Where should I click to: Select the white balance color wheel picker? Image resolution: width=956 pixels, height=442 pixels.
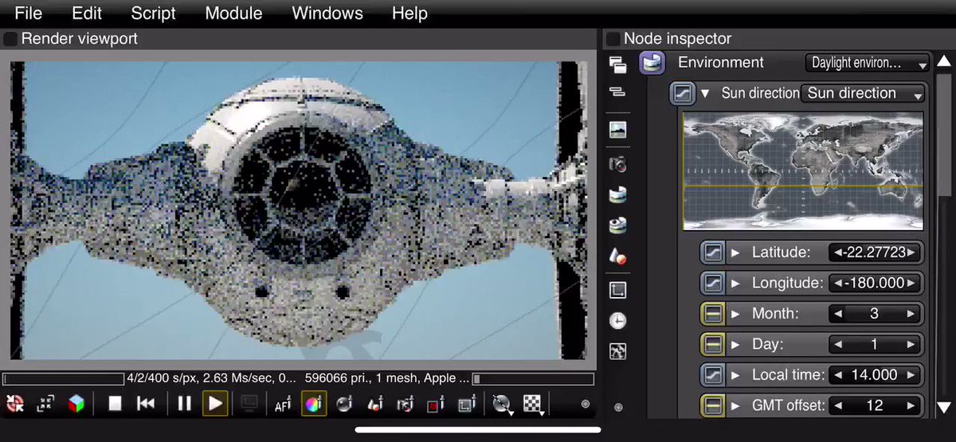[314, 404]
